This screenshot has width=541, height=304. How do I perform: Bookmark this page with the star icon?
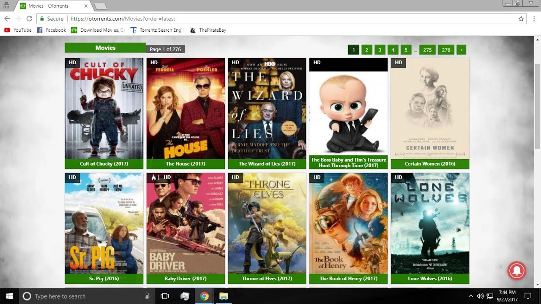pos(521,19)
